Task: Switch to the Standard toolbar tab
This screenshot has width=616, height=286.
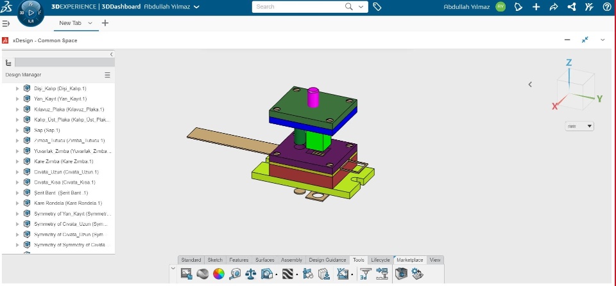Action: (191, 260)
